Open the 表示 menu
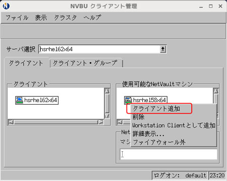This screenshot has width=227, height=181. pos(41,18)
